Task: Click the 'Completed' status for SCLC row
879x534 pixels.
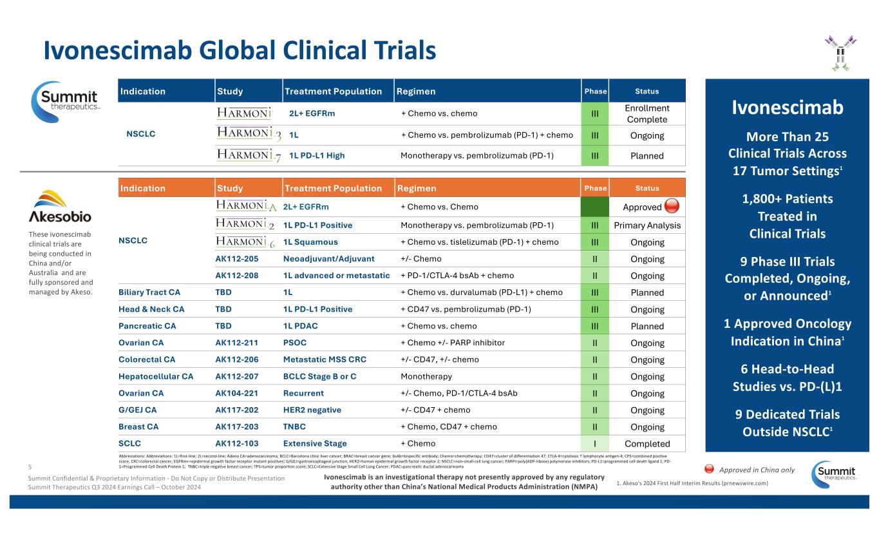Action: (x=647, y=443)
